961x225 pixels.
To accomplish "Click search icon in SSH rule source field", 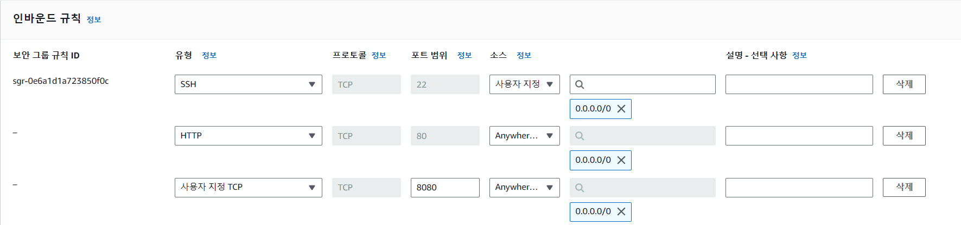I will tap(580, 84).
